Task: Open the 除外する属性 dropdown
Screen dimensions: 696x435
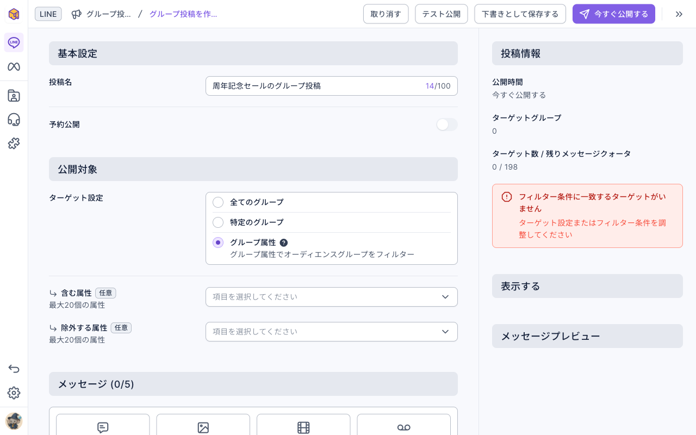Action: tap(332, 332)
